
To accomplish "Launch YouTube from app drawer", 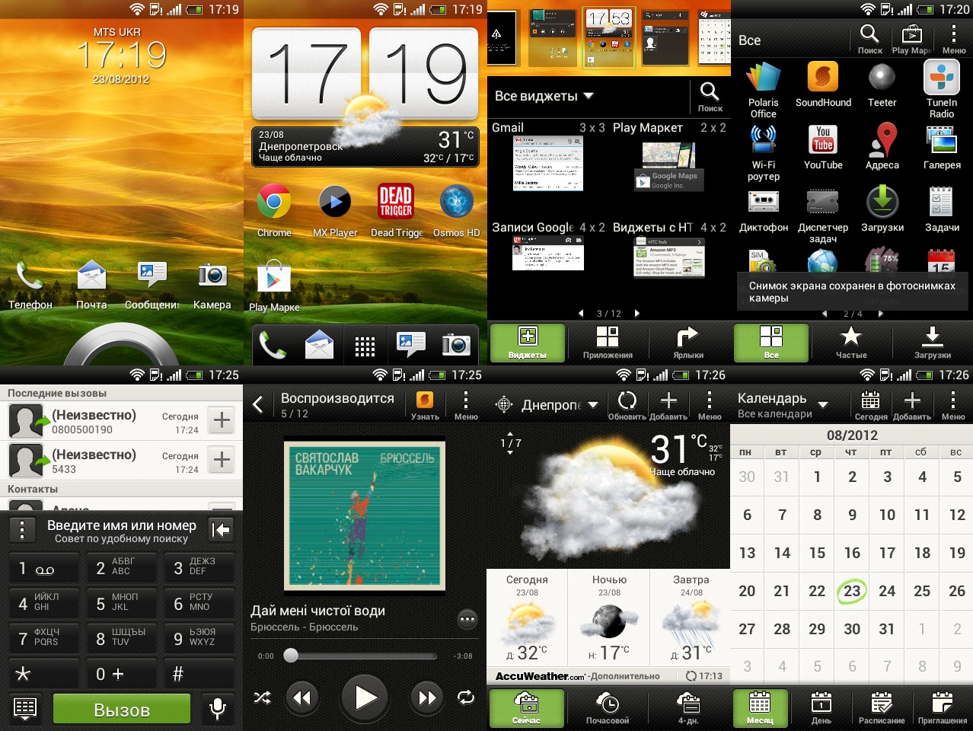I will coord(823,140).
